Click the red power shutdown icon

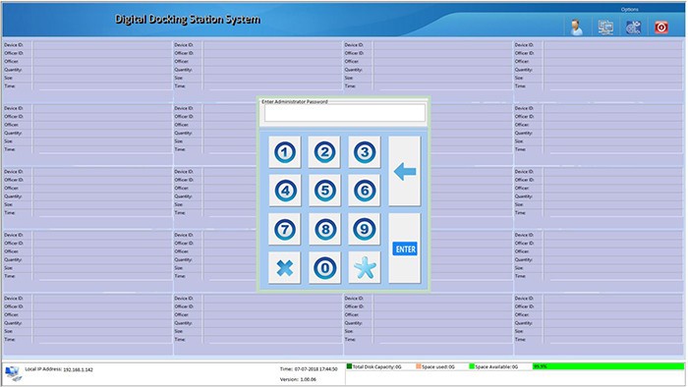coord(661,28)
